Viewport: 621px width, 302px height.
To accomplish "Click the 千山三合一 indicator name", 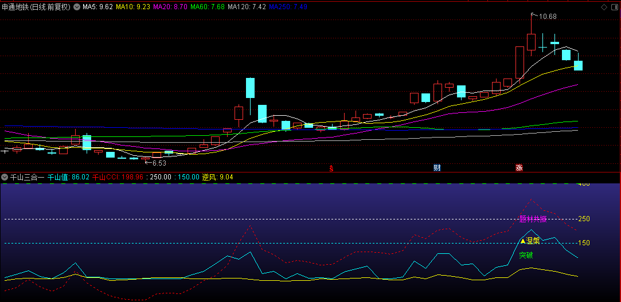I will (x=27, y=177).
